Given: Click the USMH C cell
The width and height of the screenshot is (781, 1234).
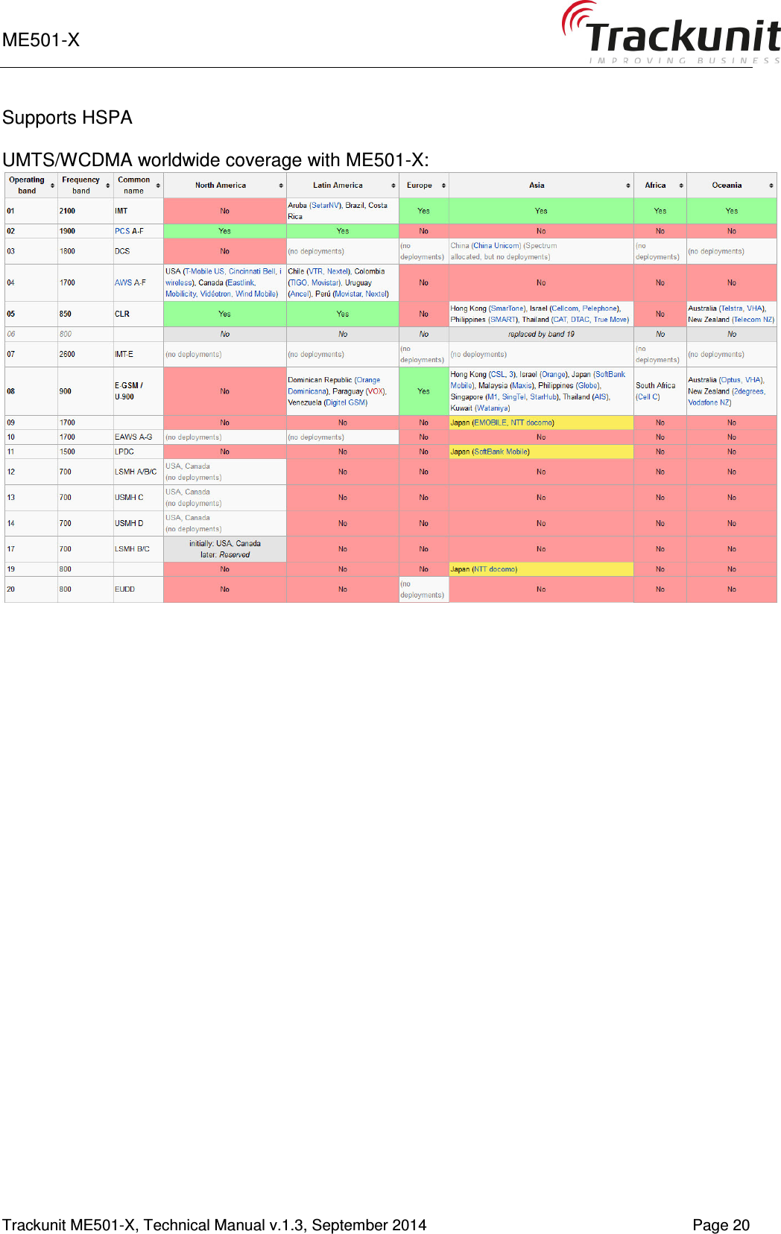Looking at the screenshot, I should (x=138, y=497).
